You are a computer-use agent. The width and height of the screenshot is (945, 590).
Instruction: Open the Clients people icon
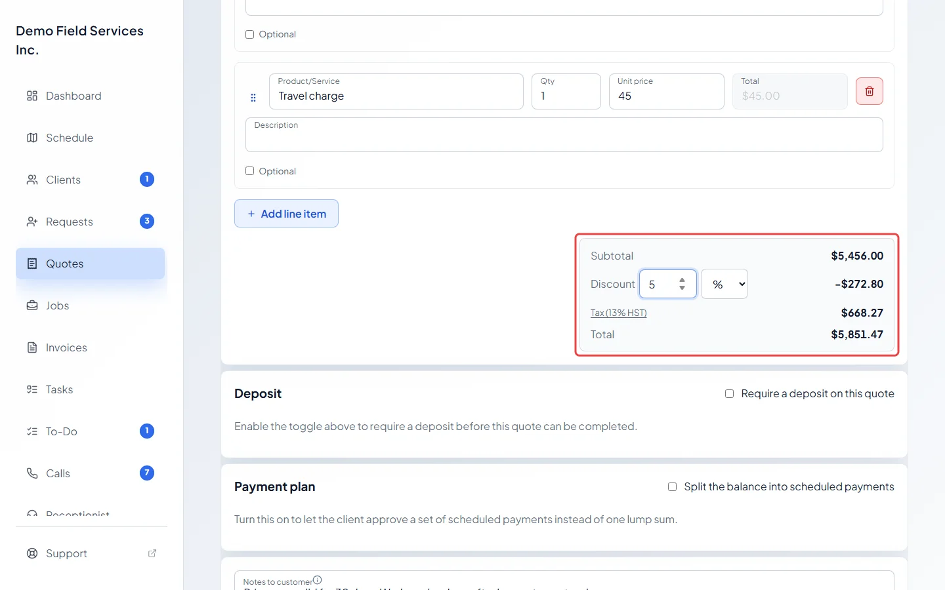pyautogui.click(x=32, y=180)
